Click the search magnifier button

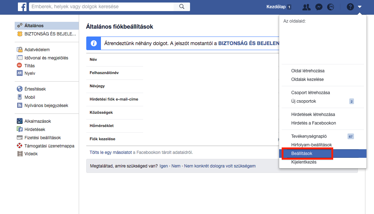tap(181, 7)
